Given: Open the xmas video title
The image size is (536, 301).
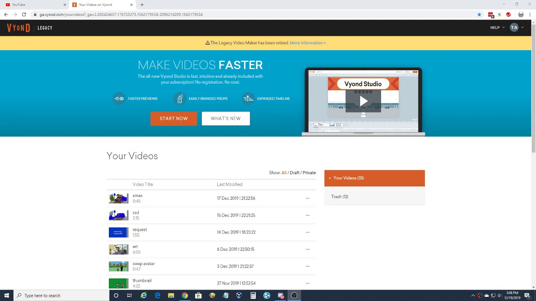Looking at the screenshot, I should coord(137,196).
